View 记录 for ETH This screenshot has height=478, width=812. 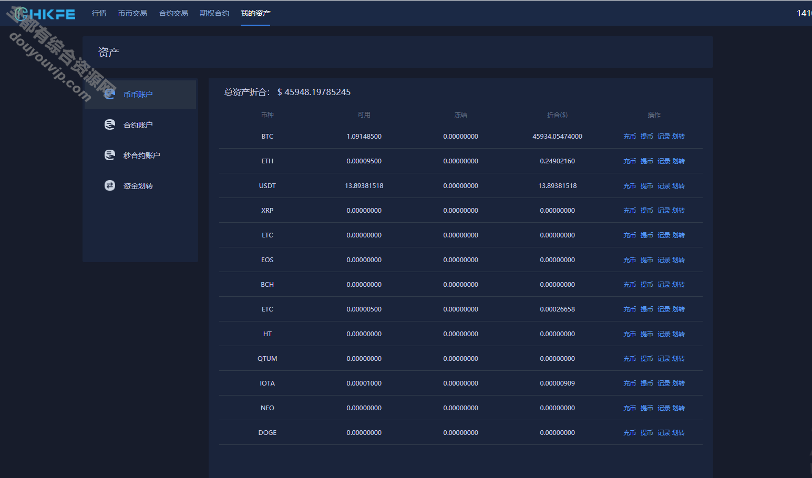click(664, 161)
